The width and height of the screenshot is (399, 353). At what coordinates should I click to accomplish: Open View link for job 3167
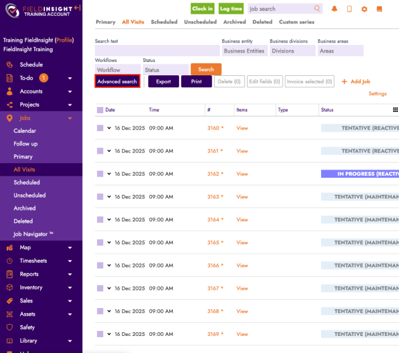pyautogui.click(x=242, y=288)
